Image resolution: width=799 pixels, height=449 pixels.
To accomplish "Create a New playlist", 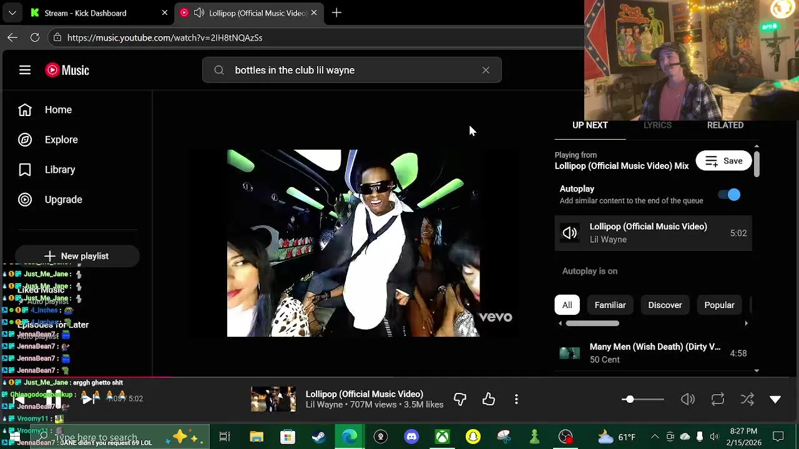I will click(x=77, y=256).
